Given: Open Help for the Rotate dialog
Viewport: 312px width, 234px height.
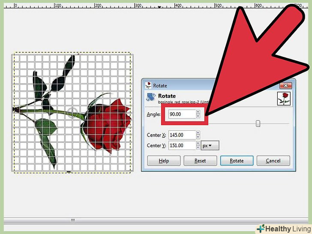Looking at the screenshot, I should pos(163,161).
